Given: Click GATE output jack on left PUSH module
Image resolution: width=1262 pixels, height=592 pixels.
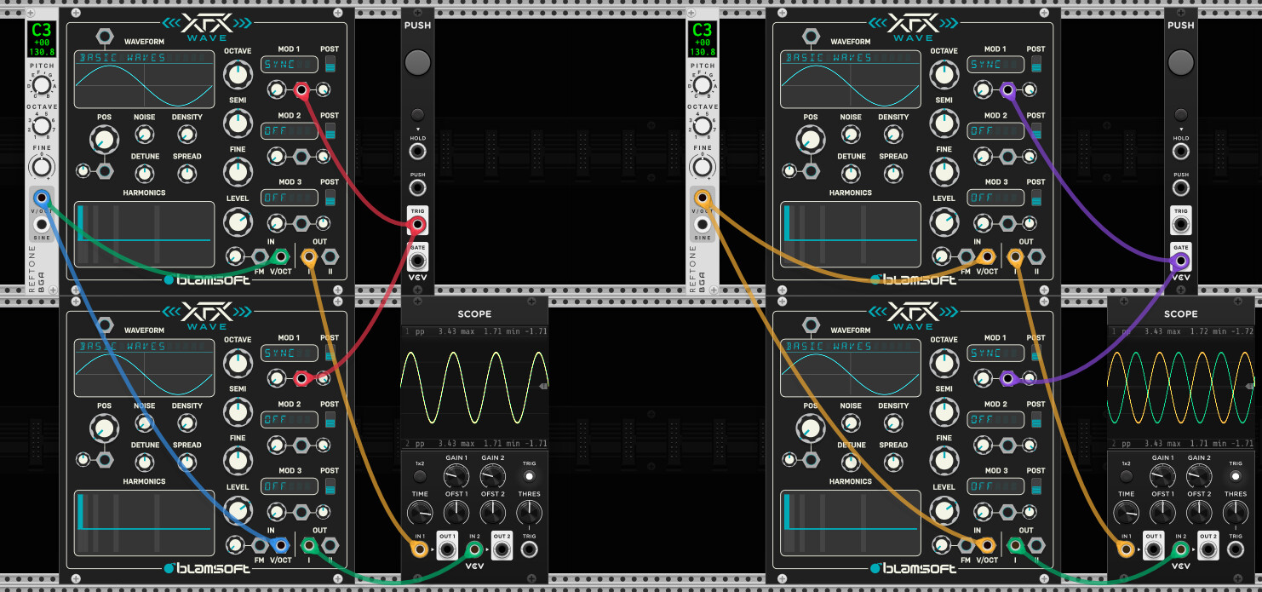Looking at the screenshot, I should click(417, 262).
